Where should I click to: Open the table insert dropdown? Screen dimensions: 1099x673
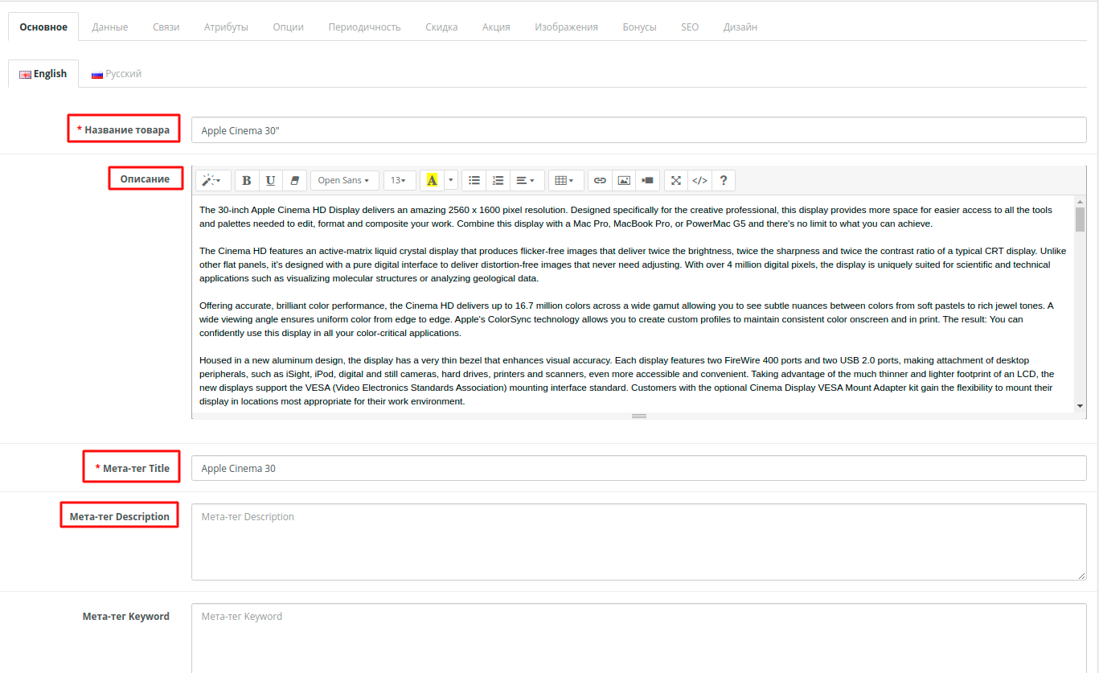tap(564, 180)
